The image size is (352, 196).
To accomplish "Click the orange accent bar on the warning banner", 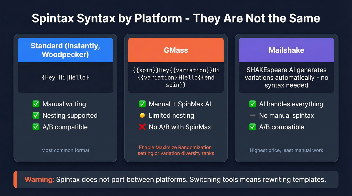I will [x=15, y=179].
